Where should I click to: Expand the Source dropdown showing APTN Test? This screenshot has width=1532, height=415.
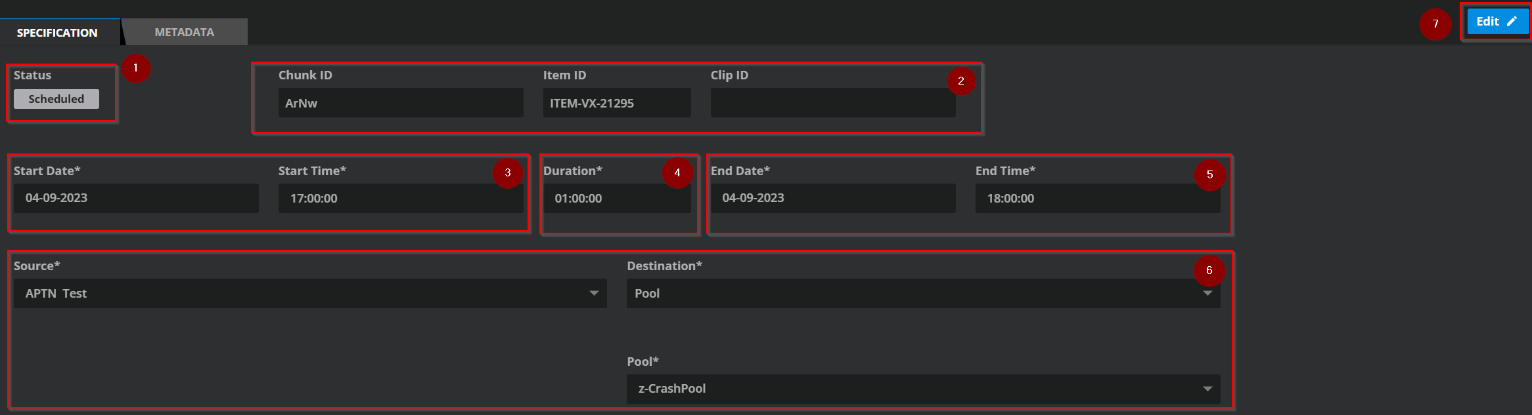pyautogui.click(x=310, y=294)
